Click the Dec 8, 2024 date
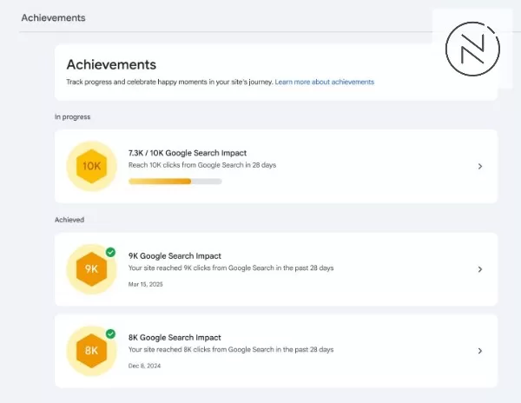The width and height of the screenshot is (521, 403). (144, 366)
